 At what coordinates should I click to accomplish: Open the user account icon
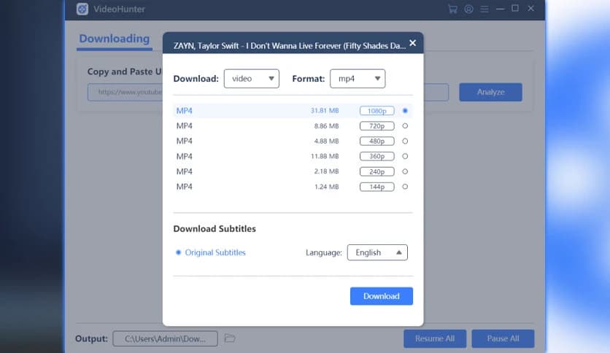coord(468,9)
